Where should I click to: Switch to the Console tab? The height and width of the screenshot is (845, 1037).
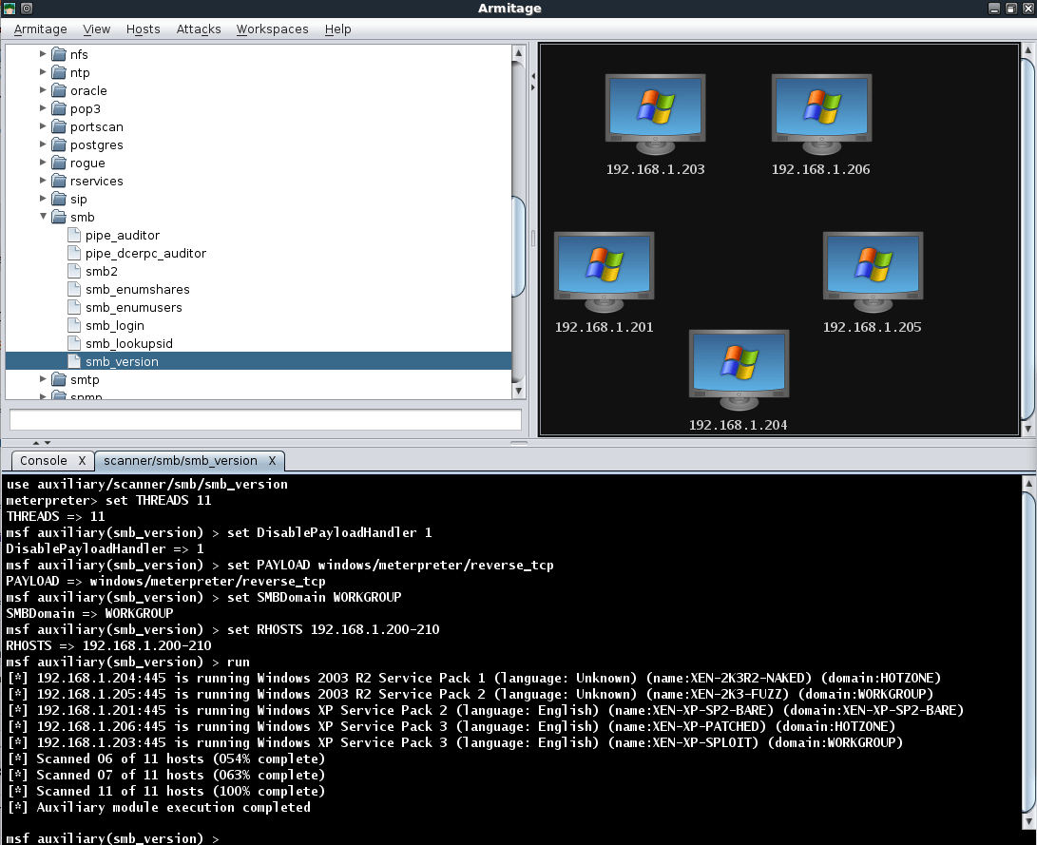tap(44, 461)
